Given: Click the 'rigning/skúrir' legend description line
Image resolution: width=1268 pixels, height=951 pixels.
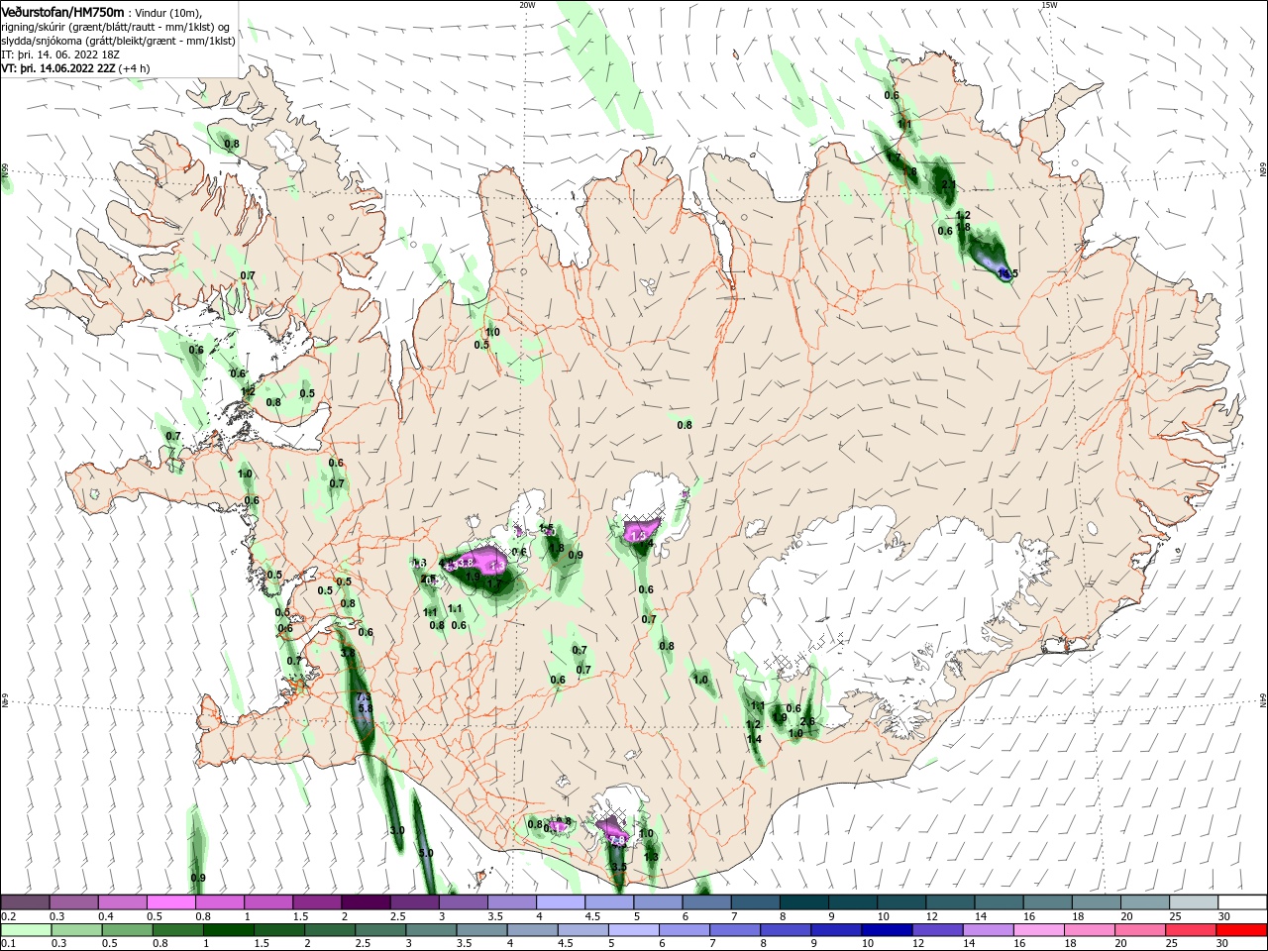Looking at the screenshot, I should click(116, 27).
